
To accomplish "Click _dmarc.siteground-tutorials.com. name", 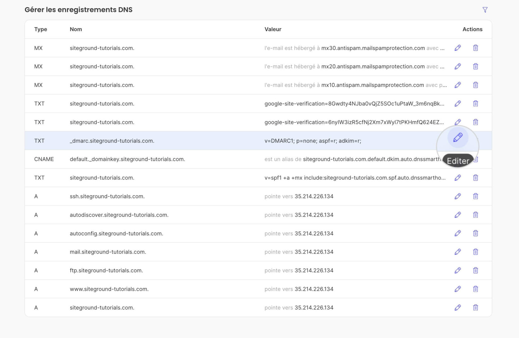I will [x=112, y=141].
